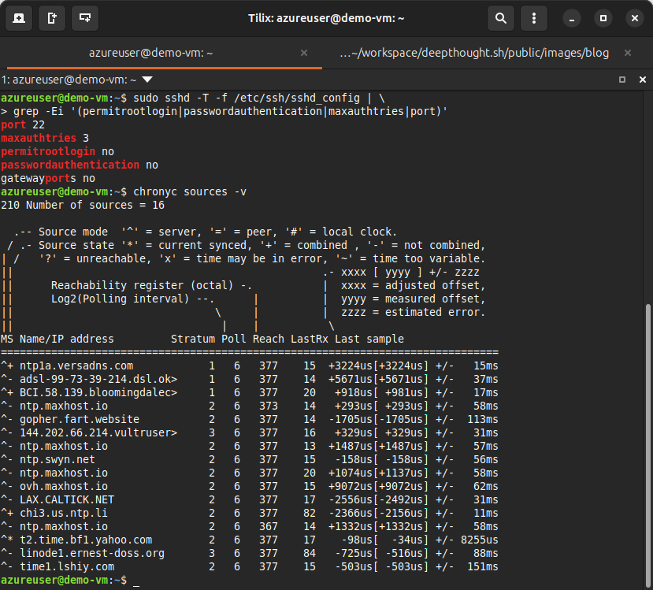The height and width of the screenshot is (590, 653).
Task: Click 'passwordauthentication no' output line
Action: click(x=80, y=165)
